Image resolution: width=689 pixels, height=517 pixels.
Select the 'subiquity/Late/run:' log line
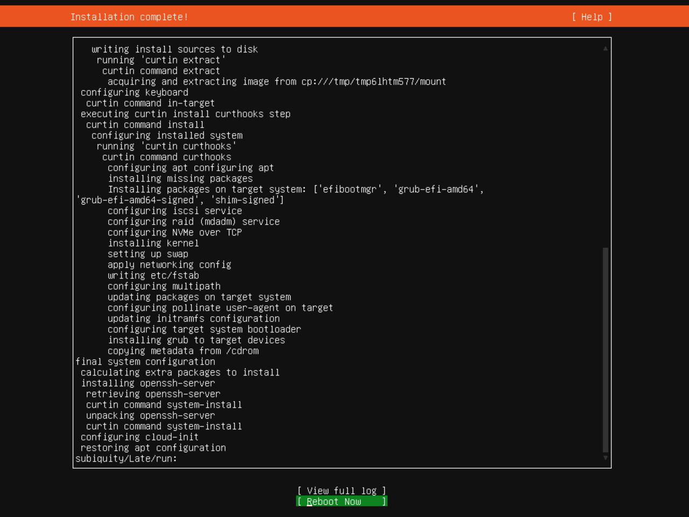[x=126, y=458]
